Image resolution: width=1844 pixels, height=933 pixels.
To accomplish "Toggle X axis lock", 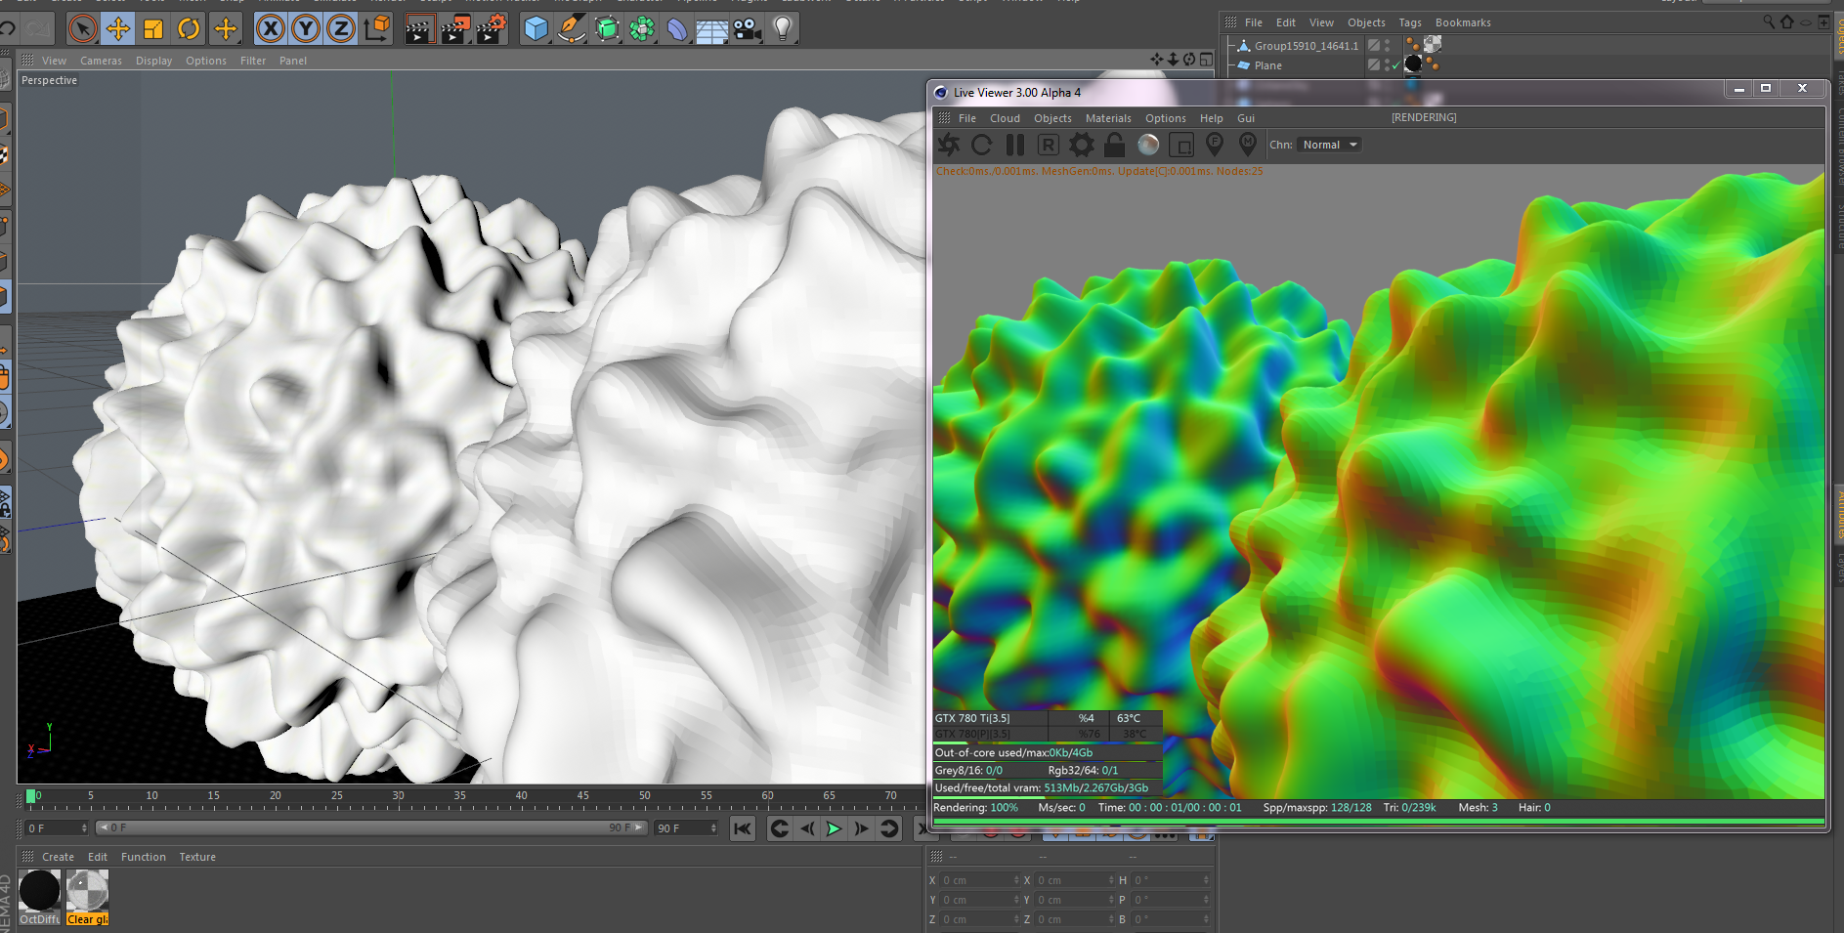I will click(271, 29).
